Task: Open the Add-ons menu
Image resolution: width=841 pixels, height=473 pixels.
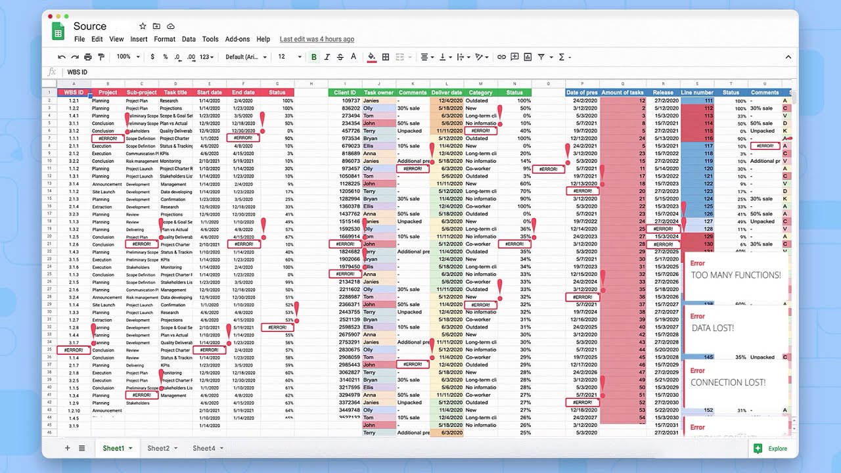Action: (237, 39)
